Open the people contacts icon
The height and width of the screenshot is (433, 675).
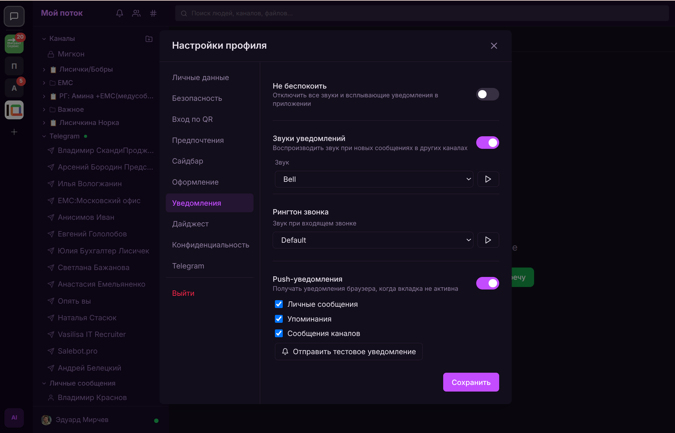[x=136, y=13]
